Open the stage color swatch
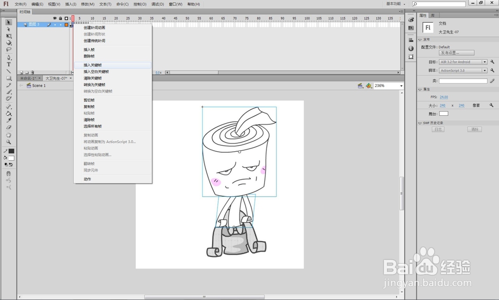The width and height of the screenshot is (499, 300). 444,114
